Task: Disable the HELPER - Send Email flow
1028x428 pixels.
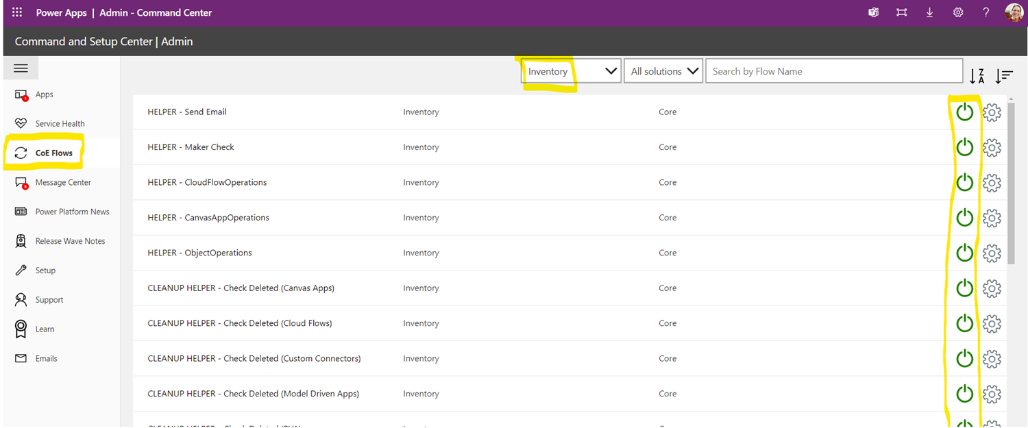Action: (964, 112)
